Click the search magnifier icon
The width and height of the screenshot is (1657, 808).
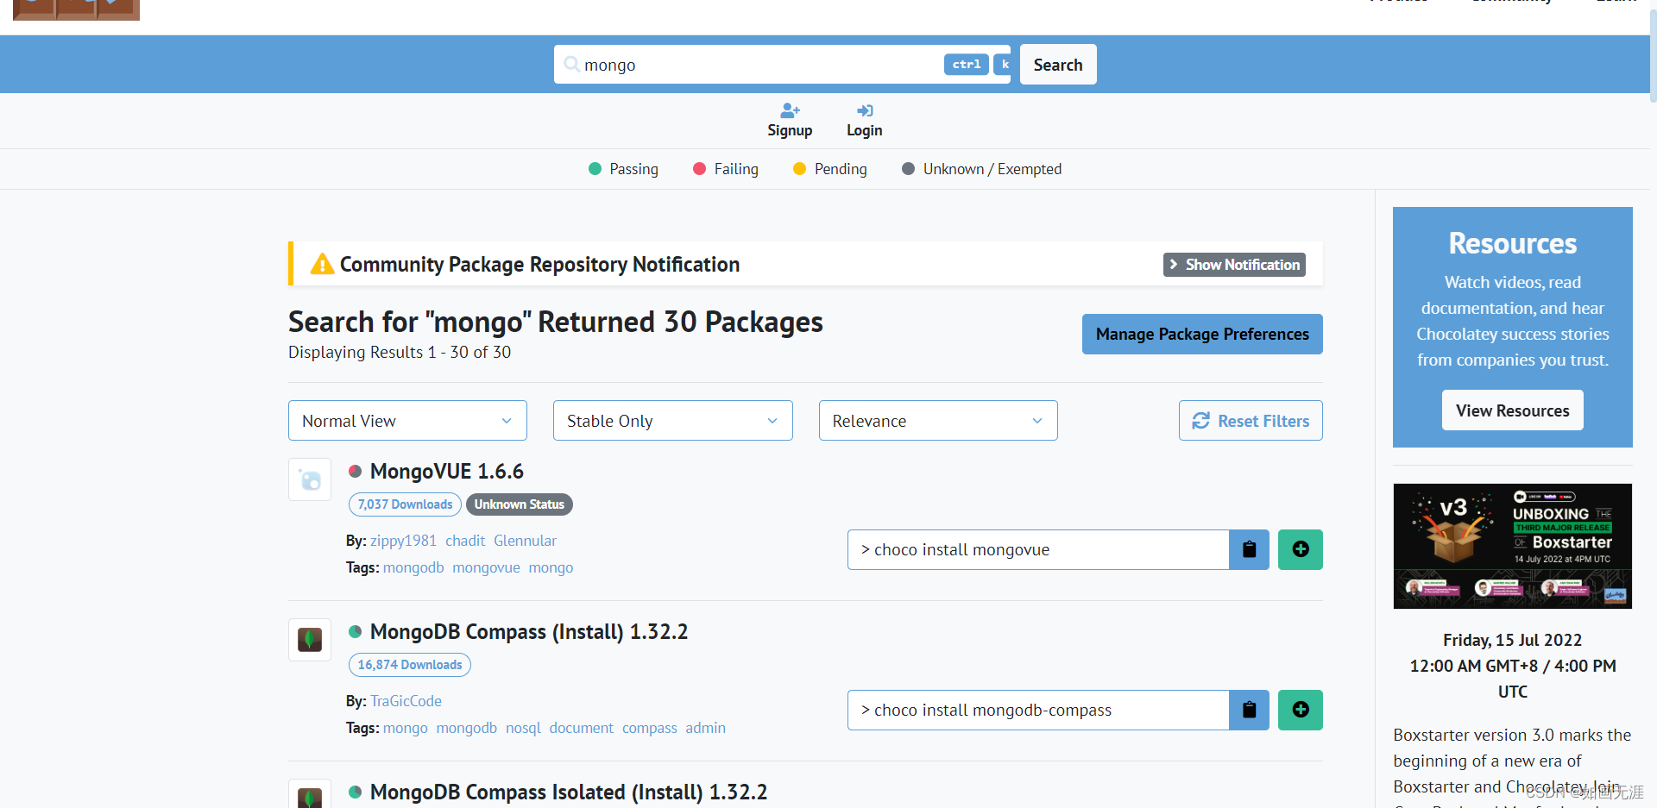click(571, 64)
